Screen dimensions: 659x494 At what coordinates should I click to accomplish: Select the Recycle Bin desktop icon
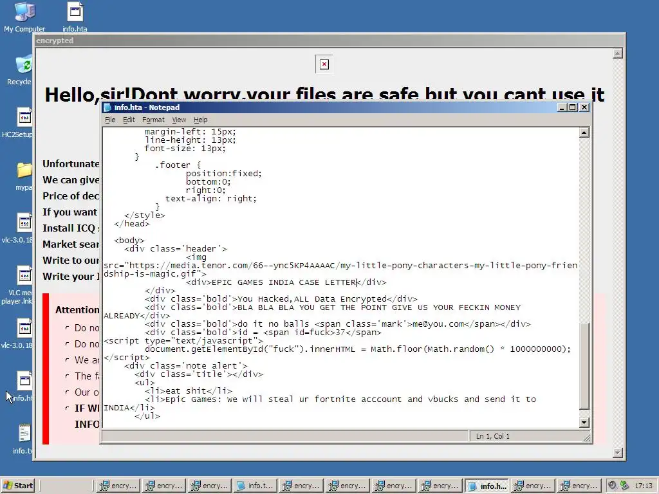pyautogui.click(x=20, y=69)
